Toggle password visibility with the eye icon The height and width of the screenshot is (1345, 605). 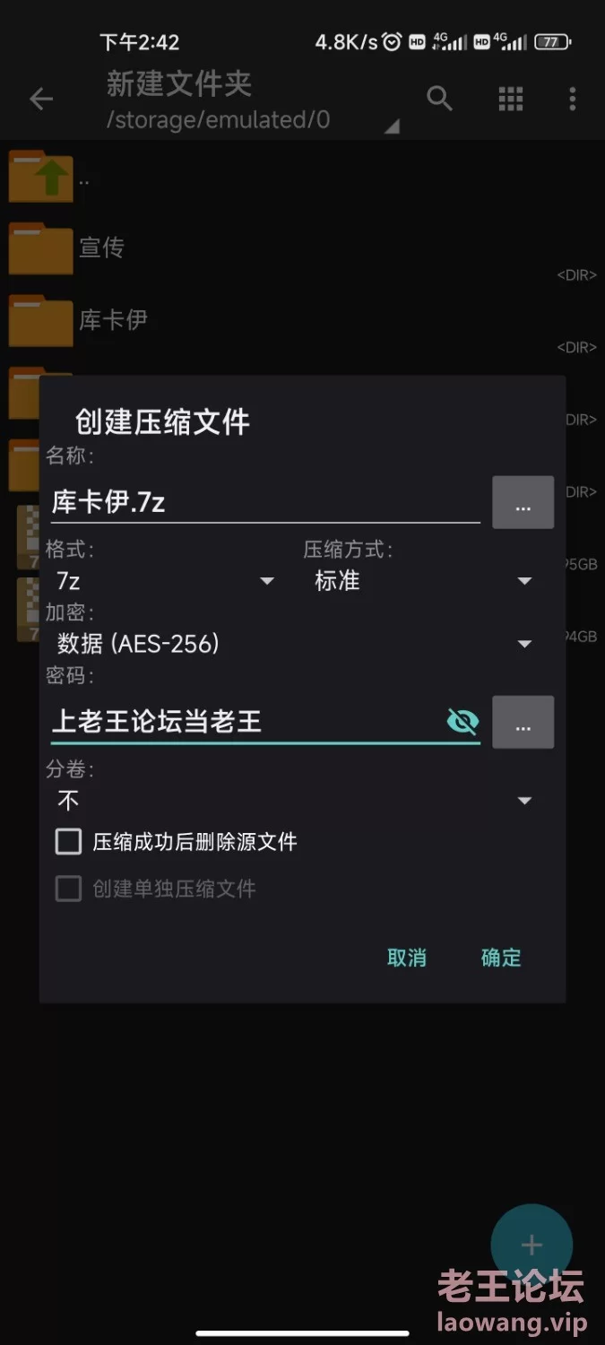(462, 721)
